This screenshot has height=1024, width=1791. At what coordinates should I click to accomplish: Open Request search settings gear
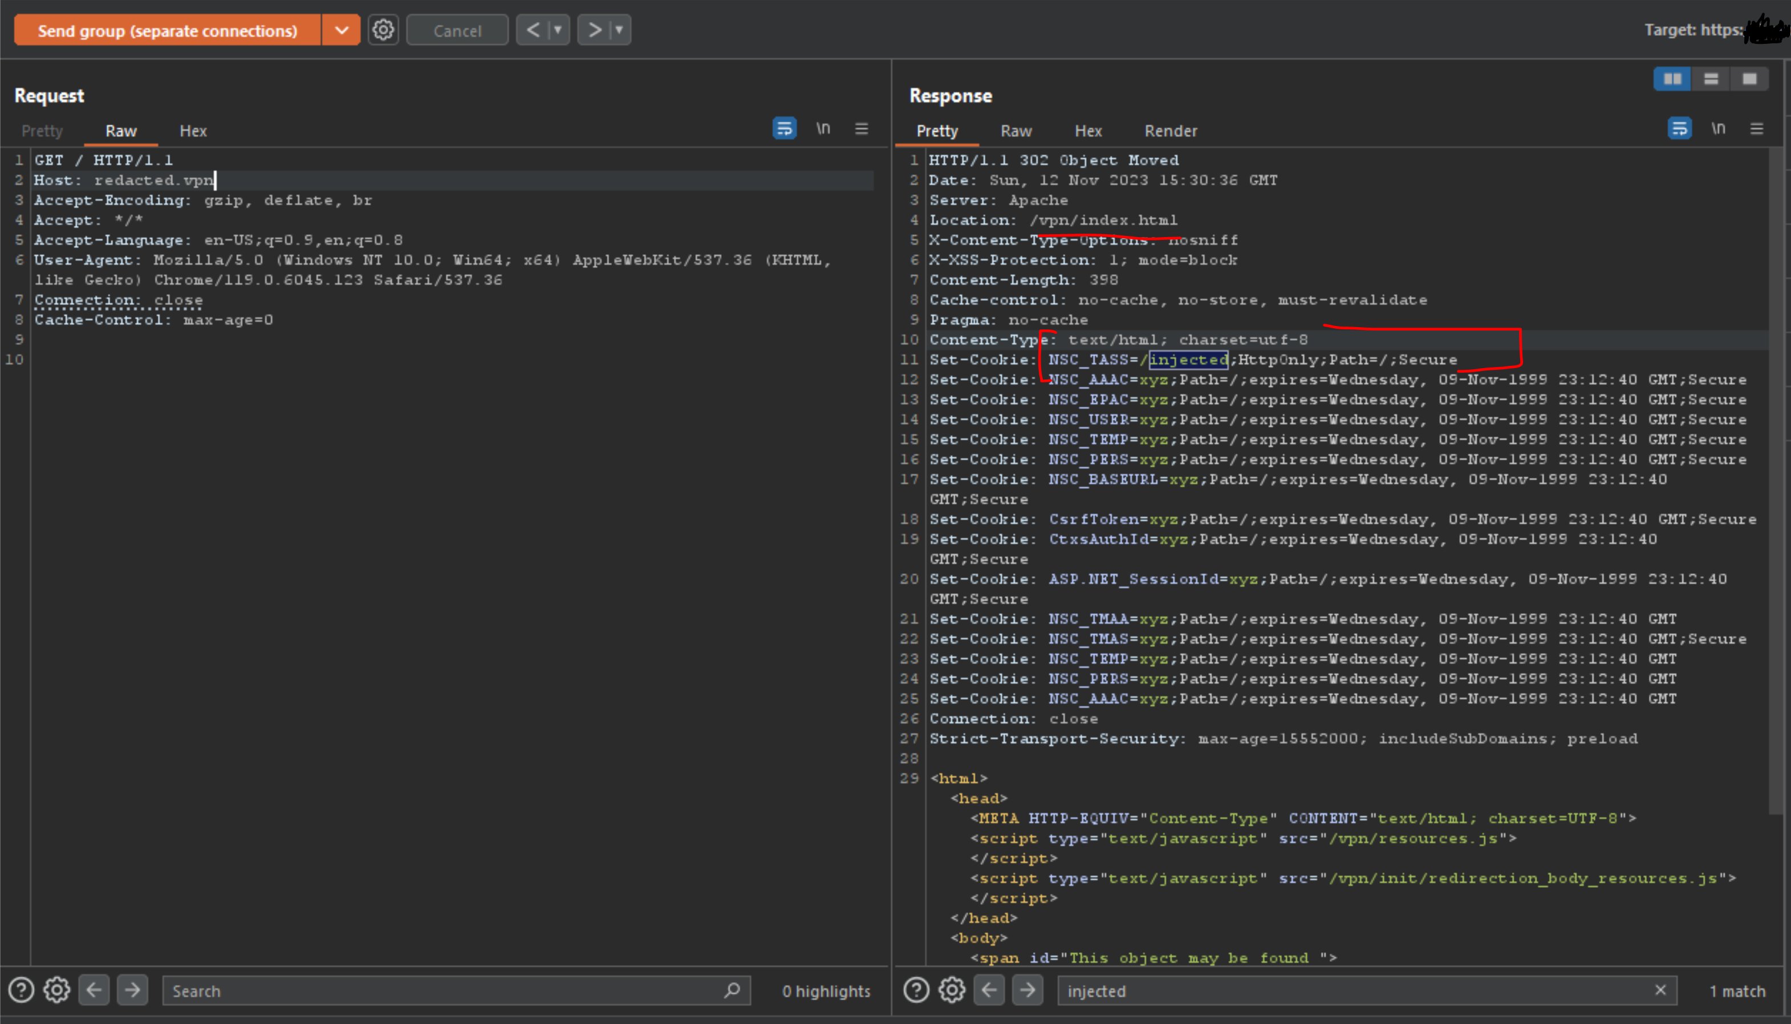[x=57, y=990]
